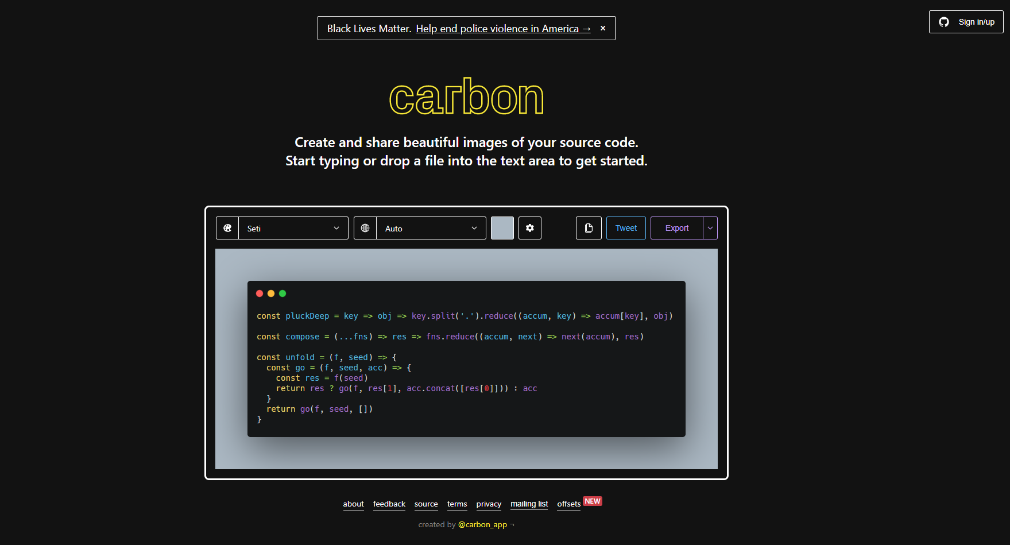
Task: Open the privacy footer link
Action: tap(489, 504)
